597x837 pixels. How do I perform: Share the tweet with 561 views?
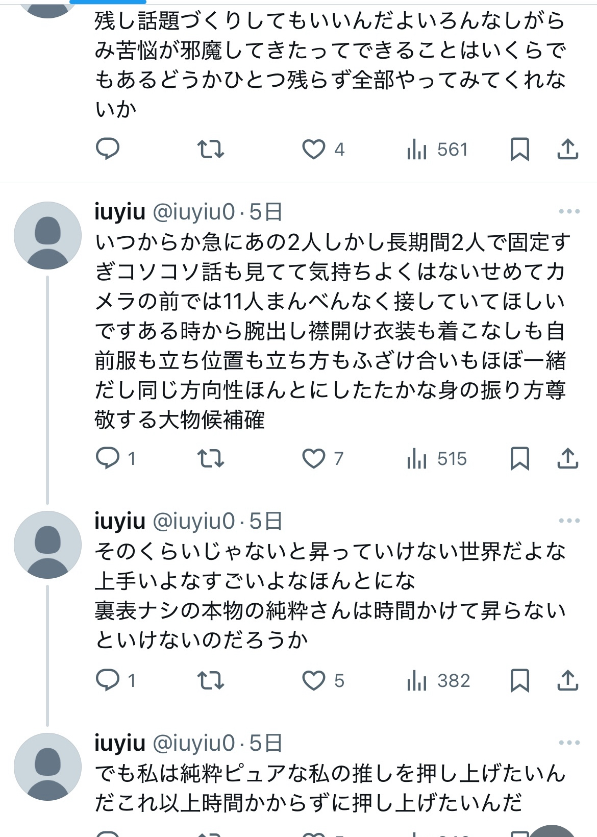pos(567,150)
